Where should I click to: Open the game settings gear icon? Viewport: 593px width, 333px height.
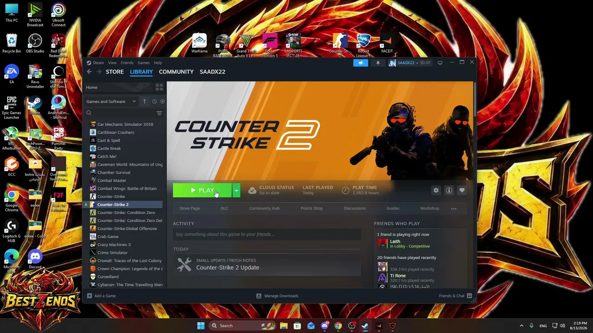[x=436, y=190]
